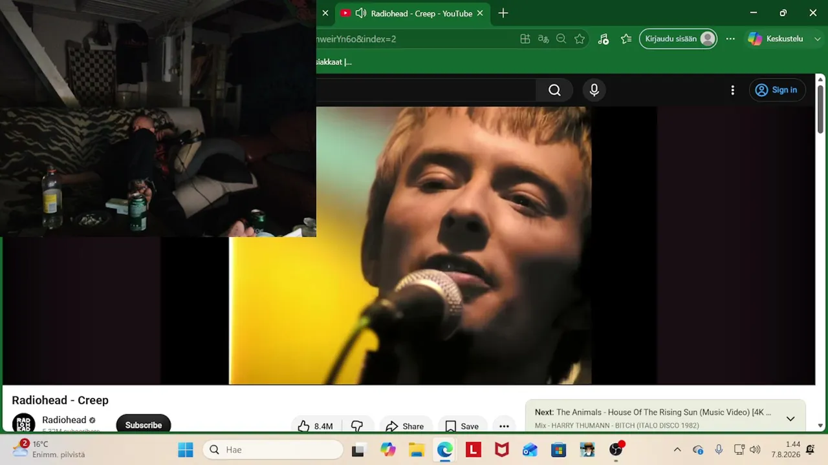828x465 pixels.
Task: Expand the Keskustelu dropdown arrow
Action: [x=816, y=39]
